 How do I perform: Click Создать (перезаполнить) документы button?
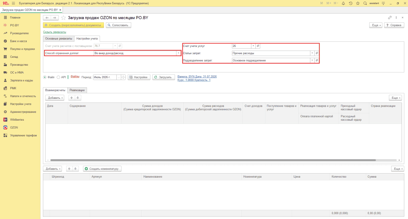(73, 25)
